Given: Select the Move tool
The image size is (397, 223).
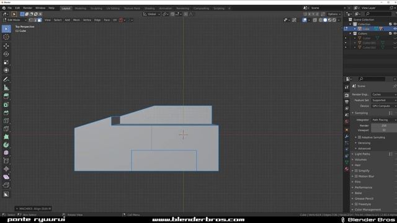Looking at the screenshot, I should (x=6, y=46).
